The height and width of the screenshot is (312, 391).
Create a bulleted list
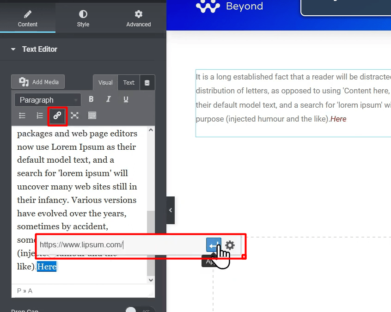coord(22,116)
